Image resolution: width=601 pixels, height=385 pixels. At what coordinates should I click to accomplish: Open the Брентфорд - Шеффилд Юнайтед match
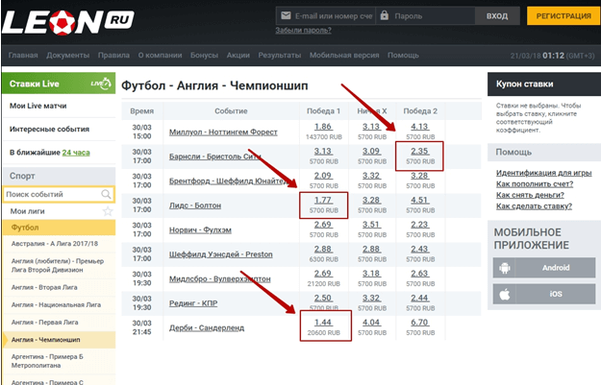tap(229, 181)
